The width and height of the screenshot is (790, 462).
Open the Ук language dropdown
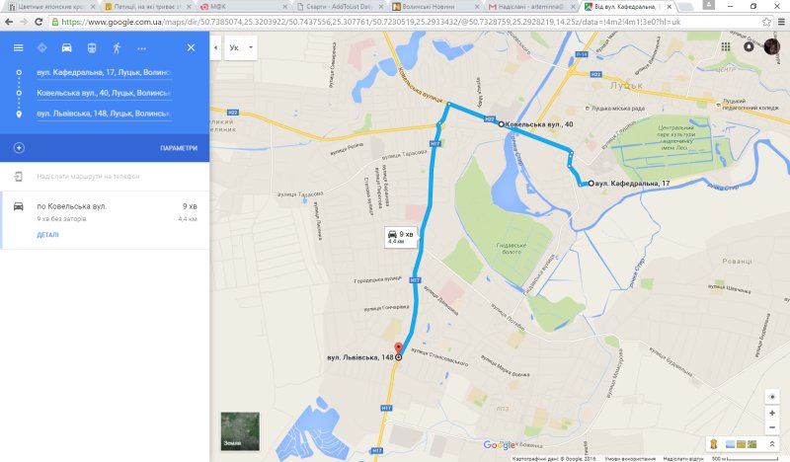241,47
